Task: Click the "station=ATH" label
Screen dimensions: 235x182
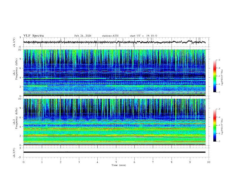Action: click(110, 36)
